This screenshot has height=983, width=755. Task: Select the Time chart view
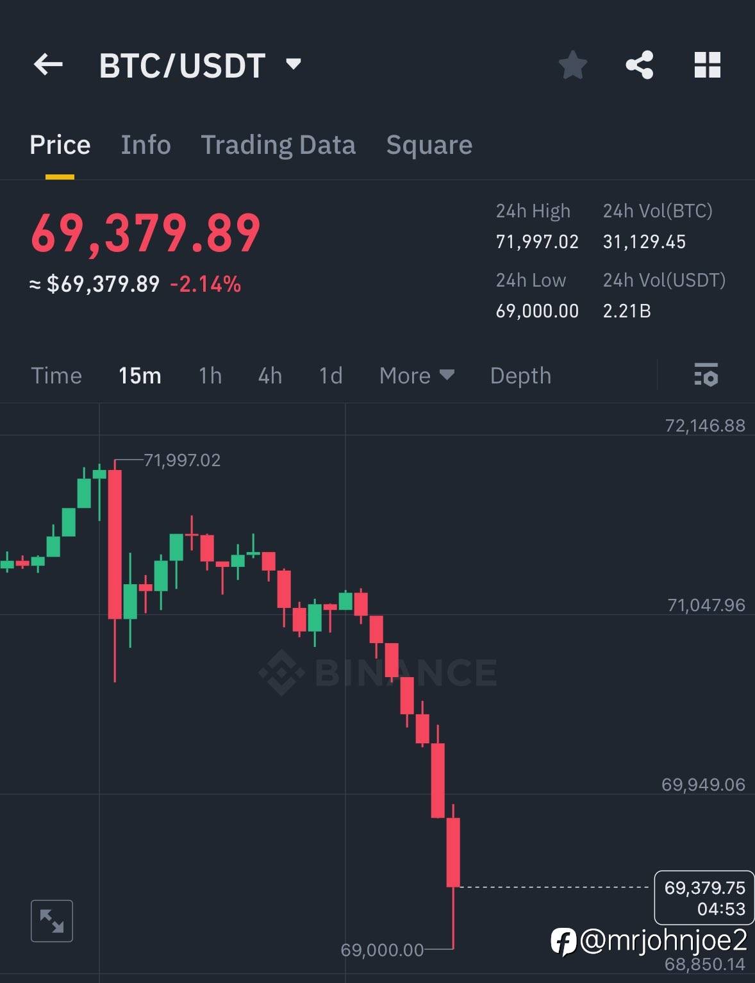point(56,376)
